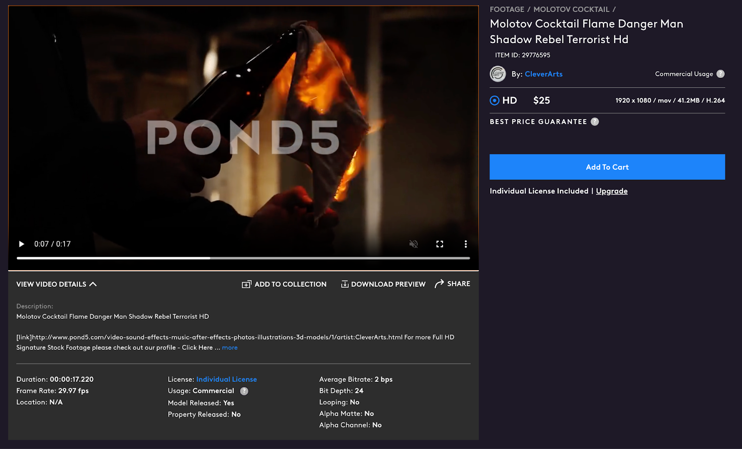Expand the description with more link
Viewport: 742px width, 449px height.
click(230, 348)
